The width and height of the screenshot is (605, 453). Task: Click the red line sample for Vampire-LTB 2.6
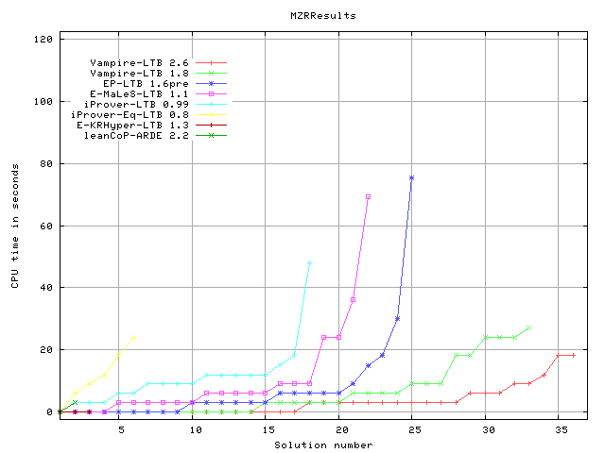[211, 62]
